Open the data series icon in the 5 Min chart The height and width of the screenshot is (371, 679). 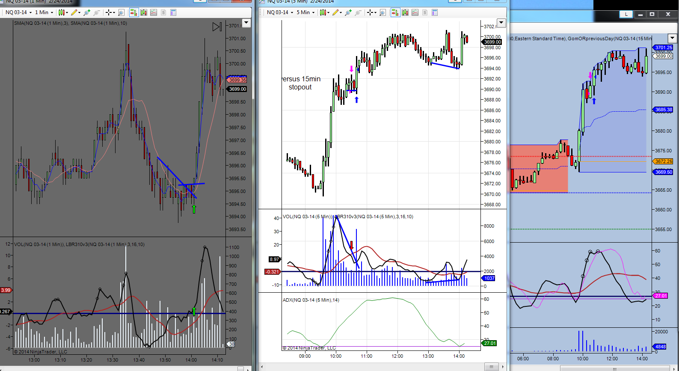pyautogui.click(x=405, y=12)
